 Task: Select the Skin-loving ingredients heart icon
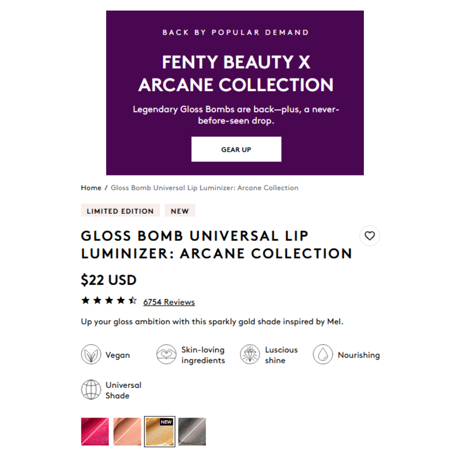[166, 354]
